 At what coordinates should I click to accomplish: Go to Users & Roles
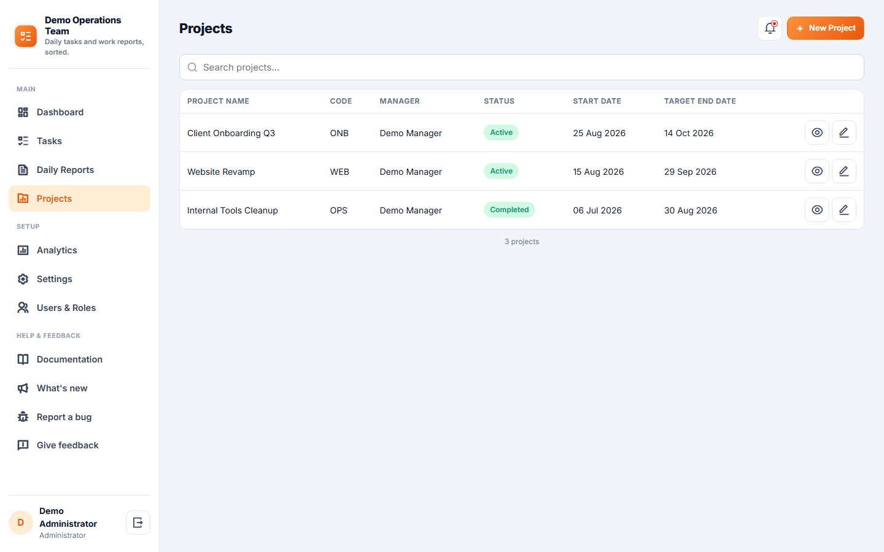(79, 308)
